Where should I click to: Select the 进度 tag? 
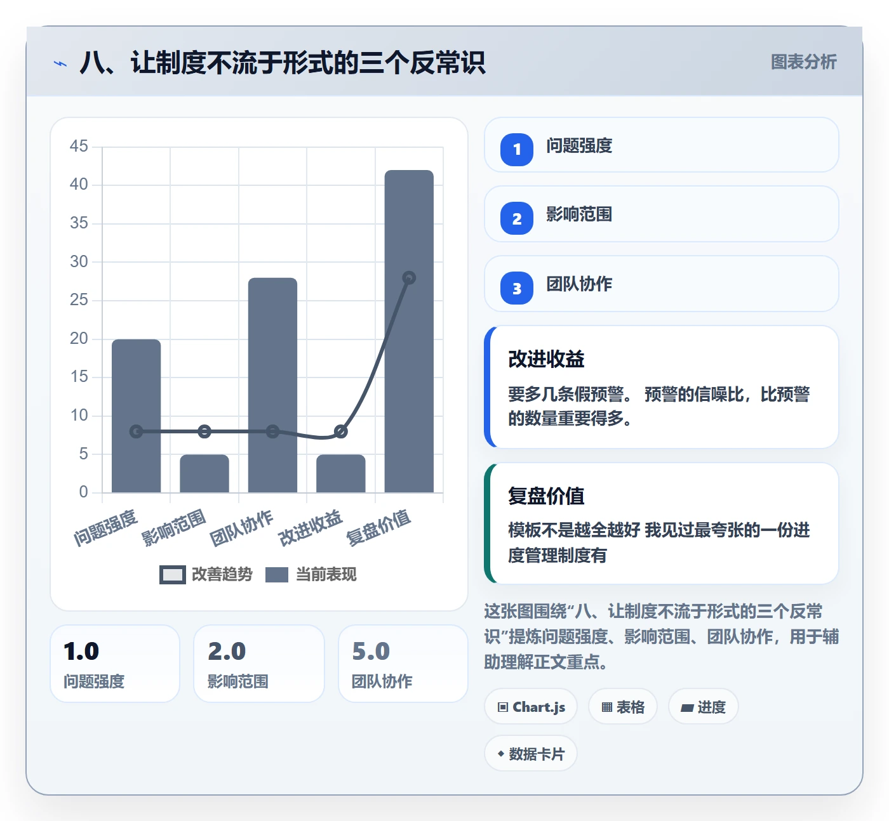click(704, 707)
